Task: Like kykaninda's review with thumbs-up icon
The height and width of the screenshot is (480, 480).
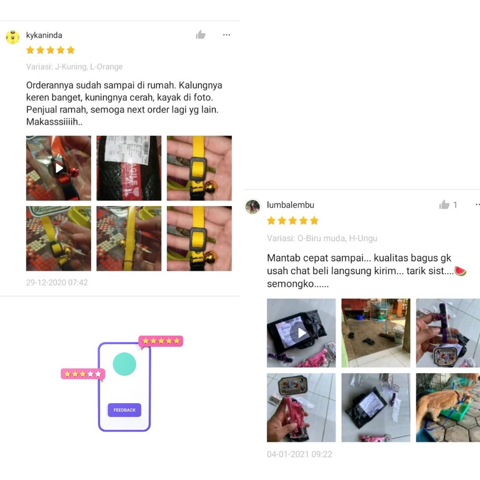Action: click(x=201, y=35)
